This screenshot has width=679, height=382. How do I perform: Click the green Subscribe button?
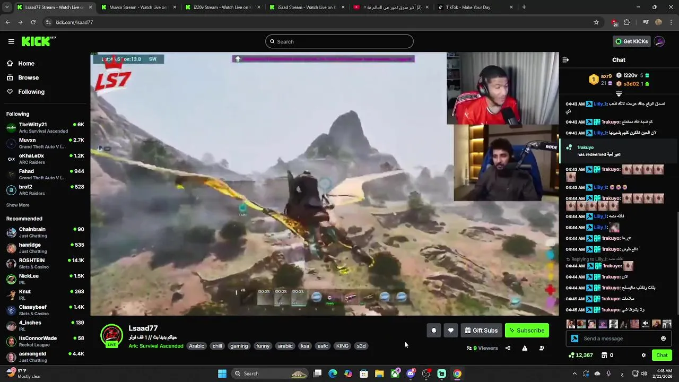527,331
